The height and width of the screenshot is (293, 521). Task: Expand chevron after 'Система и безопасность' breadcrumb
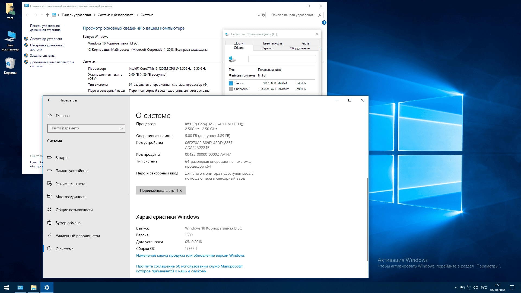point(137,15)
